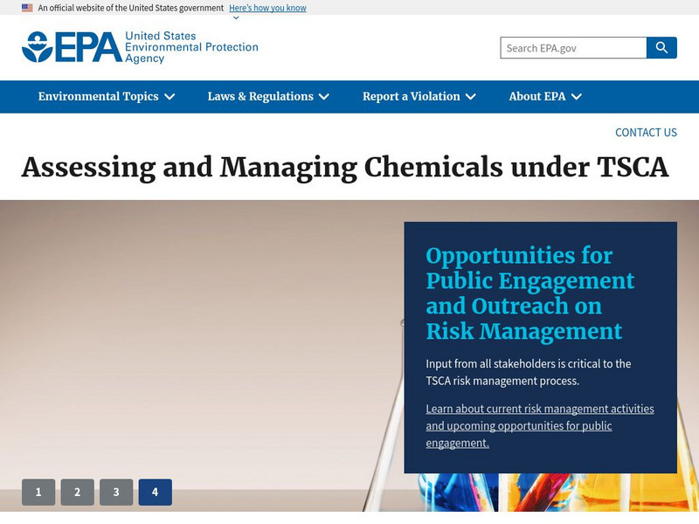Expand the Environmental Topics chevron
This screenshot has width=699, height=524.
(x=170, y=97)
